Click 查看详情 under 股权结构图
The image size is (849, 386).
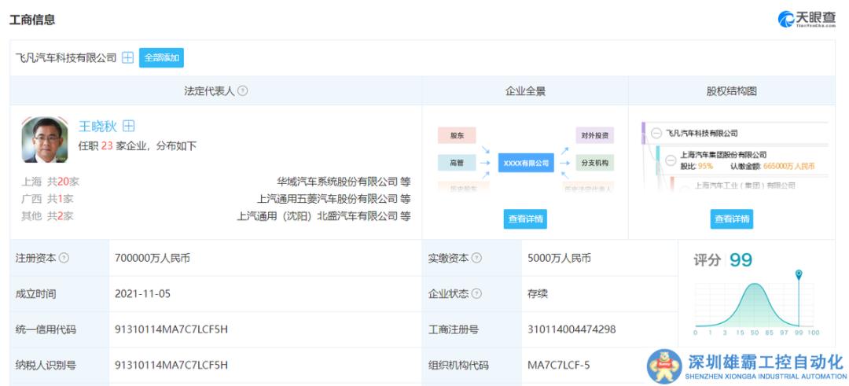732,219
